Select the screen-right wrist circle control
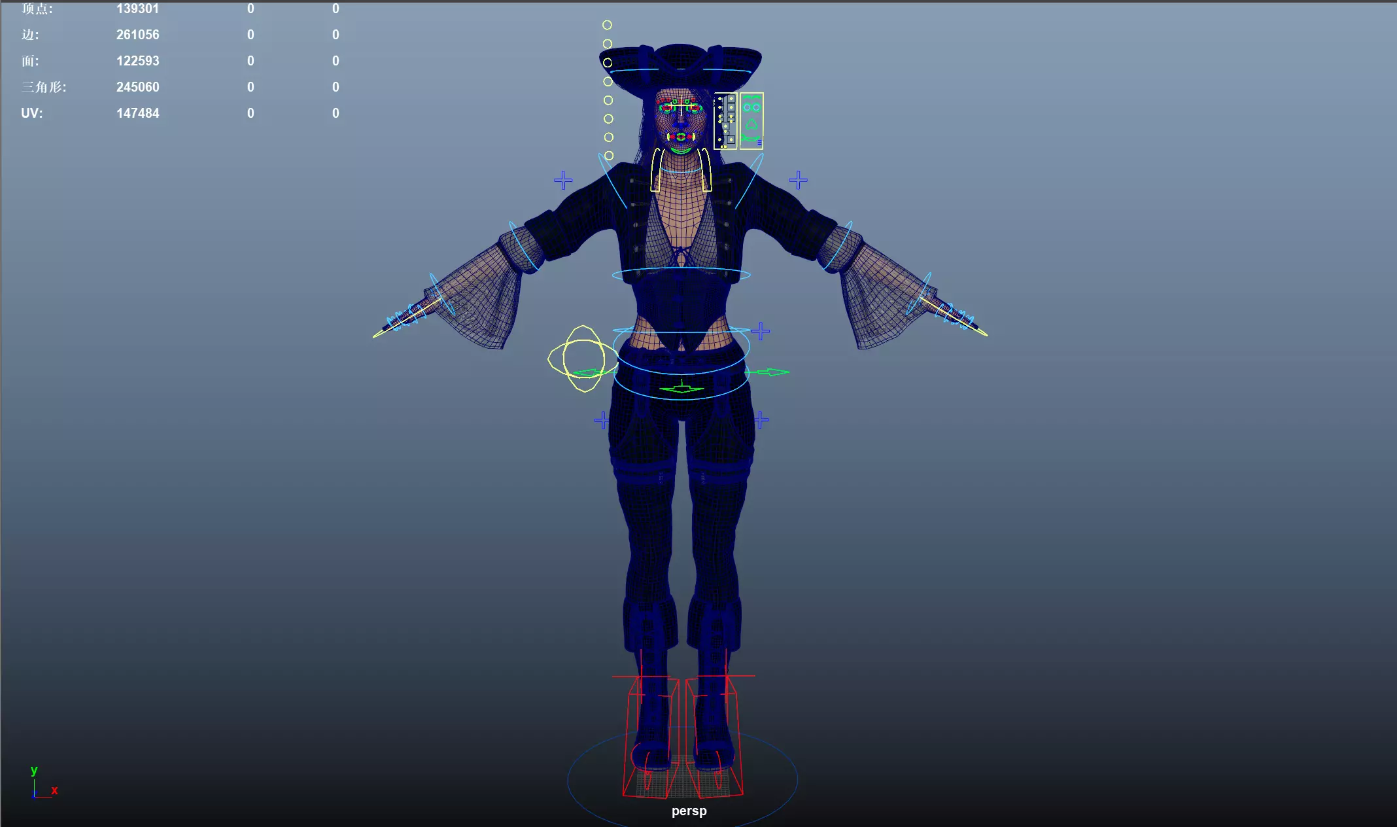This screenshot has height=827, width=1397. (x=919, y=294)
